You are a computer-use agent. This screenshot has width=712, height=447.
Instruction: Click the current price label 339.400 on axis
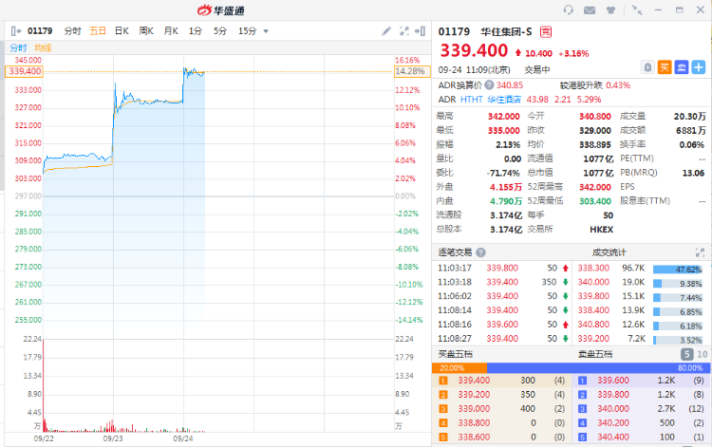(25, 71)
